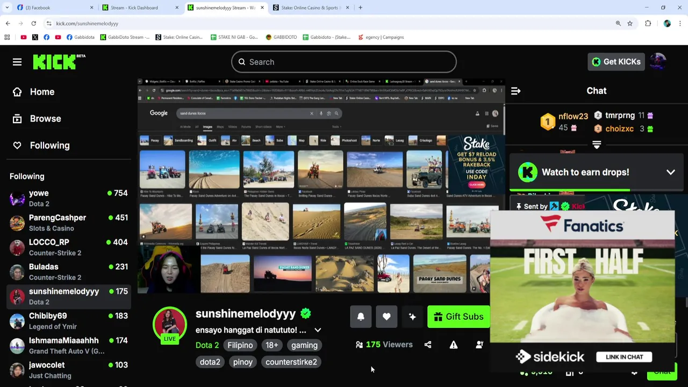The image size is (688, 387).
Task: Click the share stream icon
Action: [428, 345]
